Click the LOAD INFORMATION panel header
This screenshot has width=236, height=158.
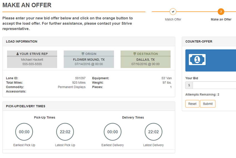(x=89, y=42)
